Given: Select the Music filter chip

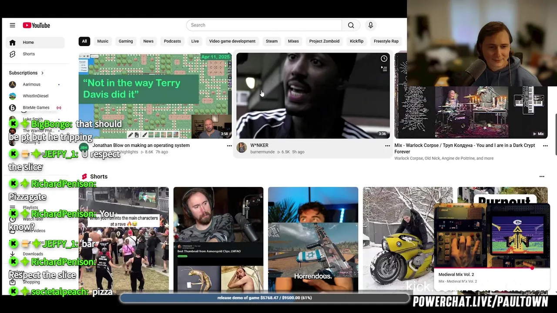Looking at the screenshot, I should point(103,41).
